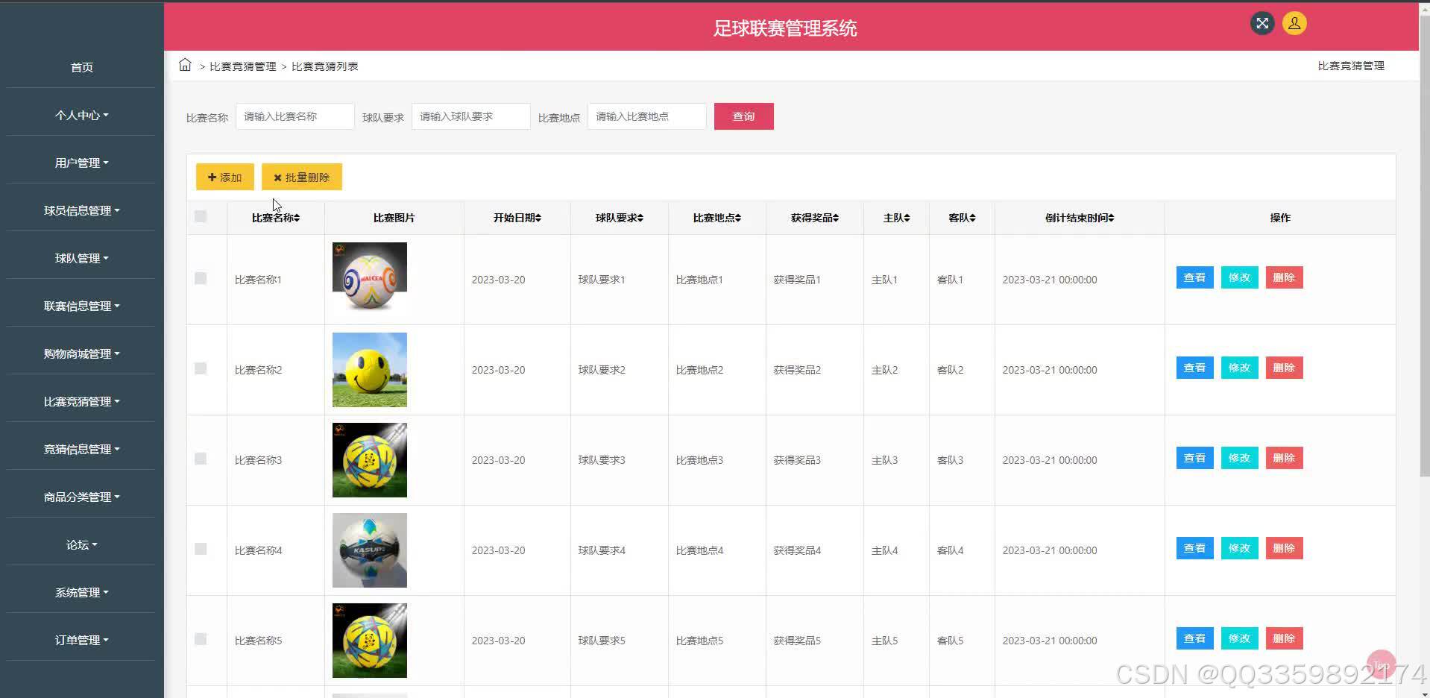Viewport: 1430px width, 698px height.
Task: Click 查看 for 比赛名称4 row
Action: pos(1194,548)
